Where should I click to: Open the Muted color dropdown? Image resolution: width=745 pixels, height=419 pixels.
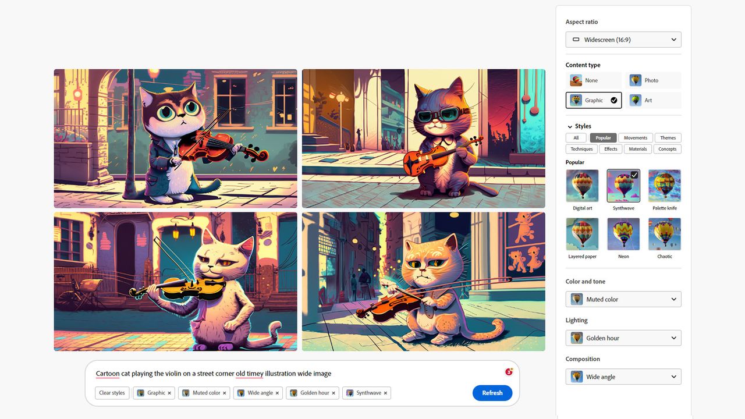(623, 299)
